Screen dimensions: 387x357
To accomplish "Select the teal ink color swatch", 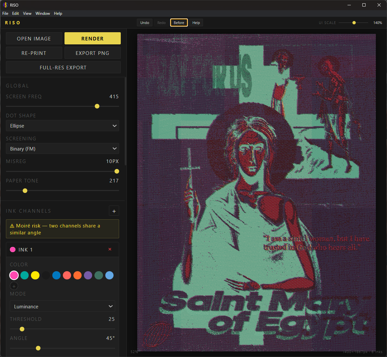I will [x=25, y=275].
